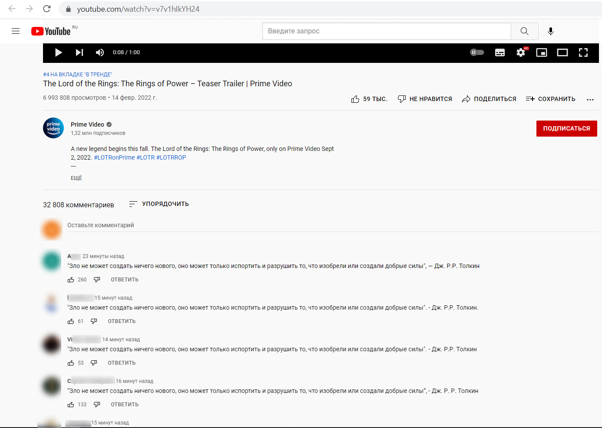This screenshot has width=602, height=428.
Task: Subscribe with "Подписаться" button
Action: pyautogui.click(x=566, y=128)
